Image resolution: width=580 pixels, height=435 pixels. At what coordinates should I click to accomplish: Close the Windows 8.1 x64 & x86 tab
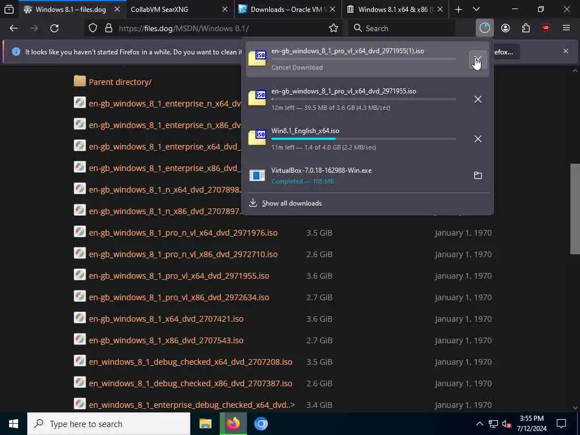440,9
